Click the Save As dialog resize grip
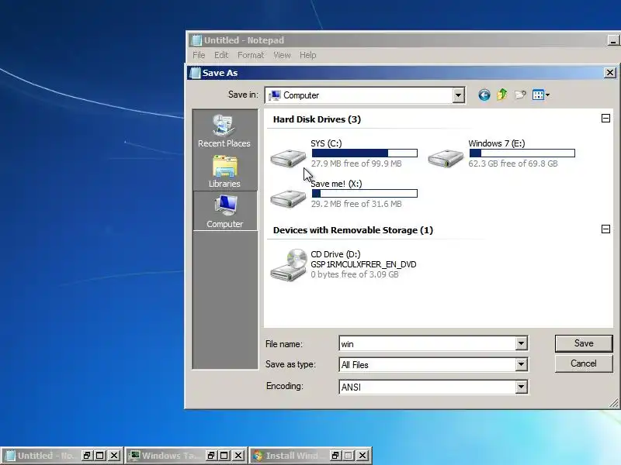 coord(613,403)
